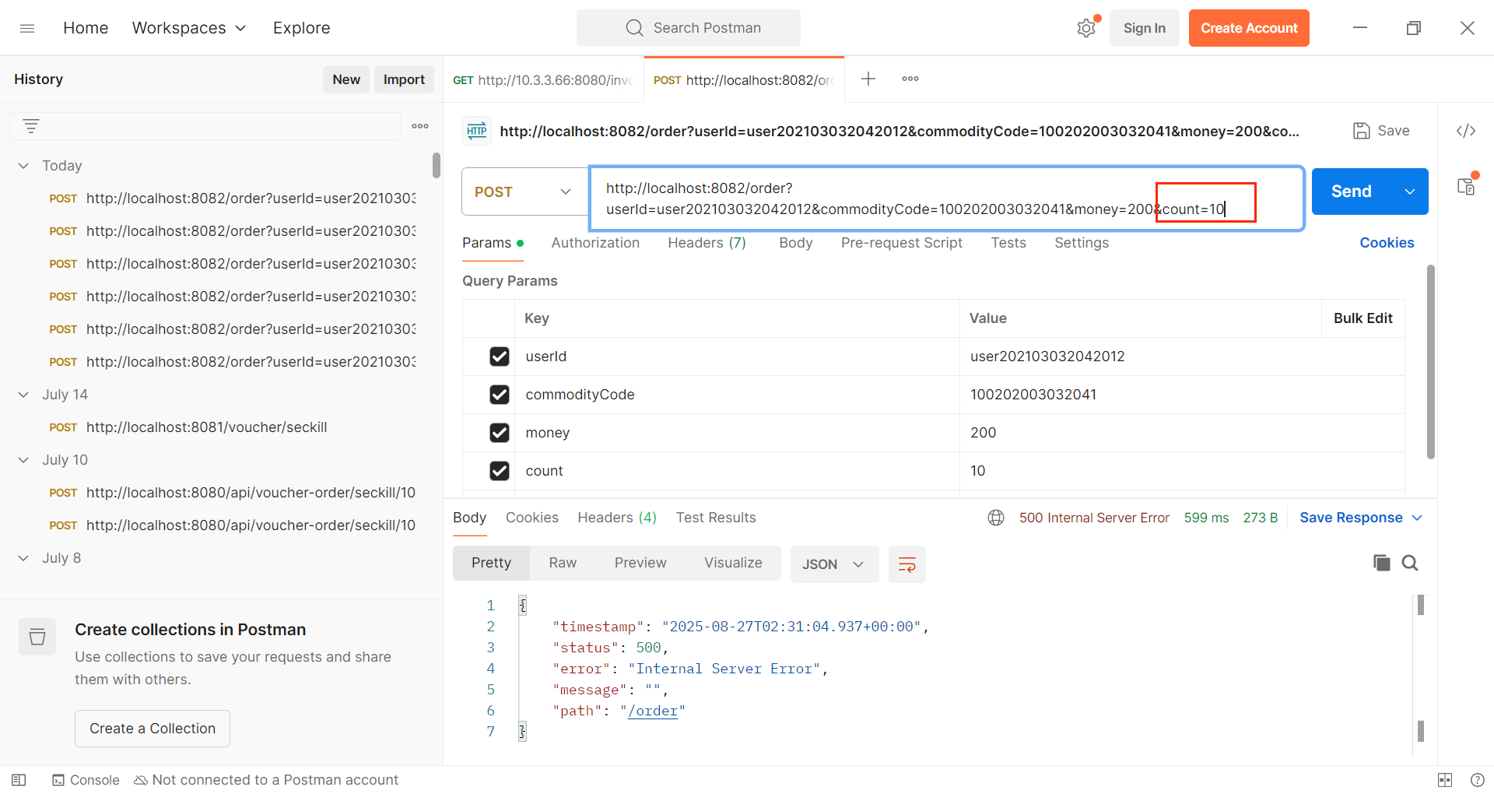Switch to the Tests tab

pyautogui.click(x=1008, y=243)
